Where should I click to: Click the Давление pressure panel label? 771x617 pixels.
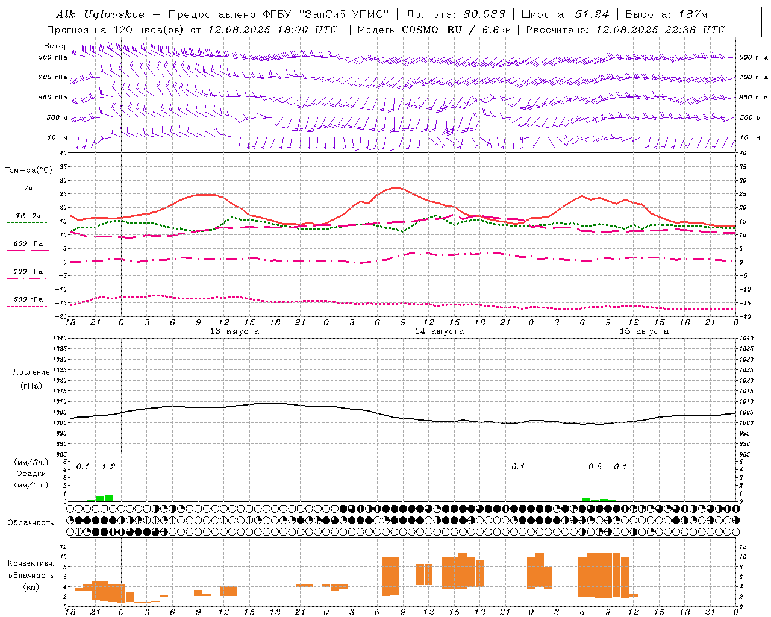(x=31, y=372)
